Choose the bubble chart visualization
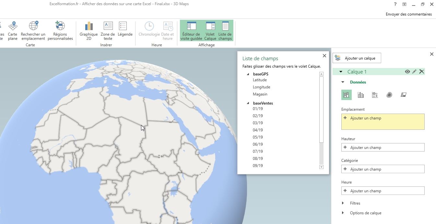The width and height of the screenshot is (436, 224). 375,95
